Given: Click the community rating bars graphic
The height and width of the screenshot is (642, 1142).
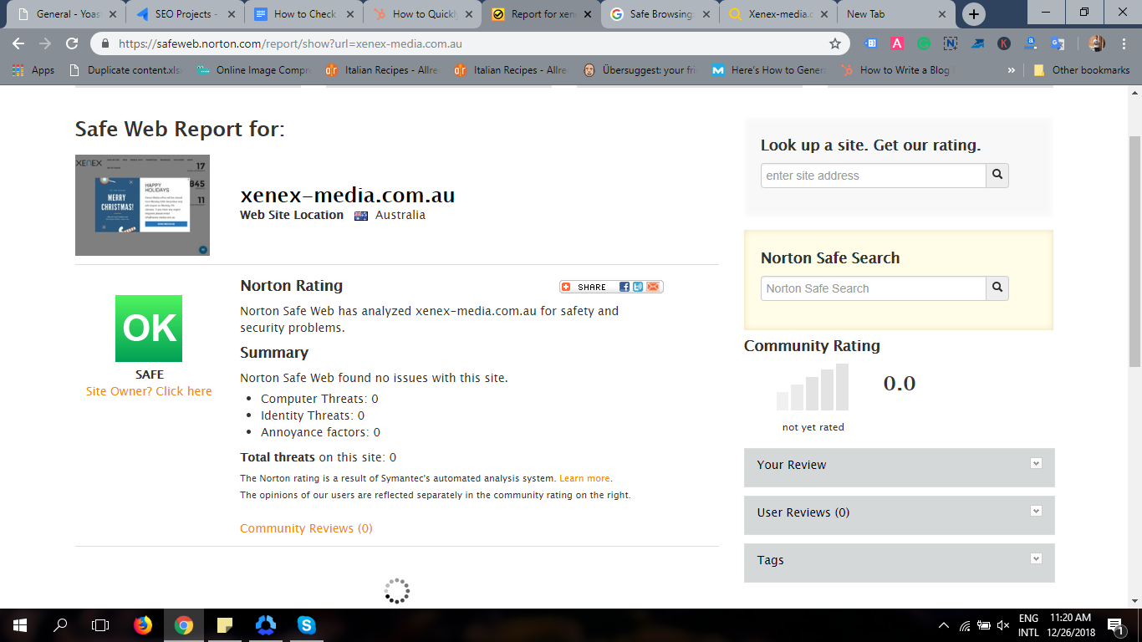Looking at the screenshot, I should (813, 387).
